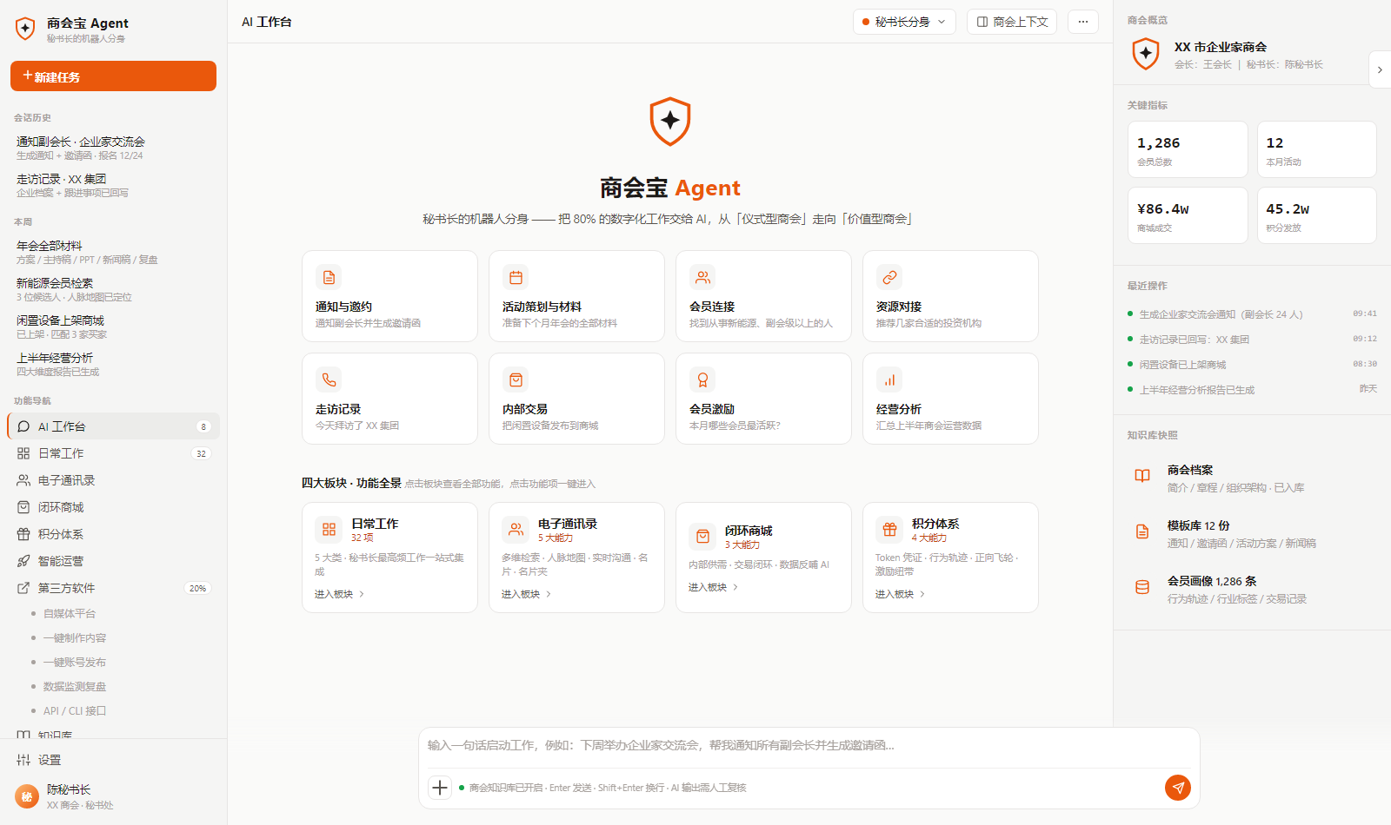Viewport: 1391px width, 825px height.
Task: Open 设置 at sidebar bottom
Action: pos(113,760)
